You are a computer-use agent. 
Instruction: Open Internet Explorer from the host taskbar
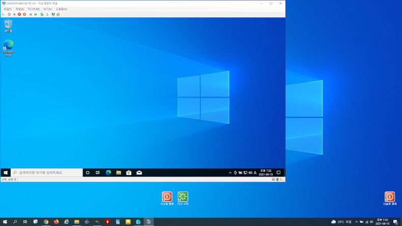click(66, 221)
